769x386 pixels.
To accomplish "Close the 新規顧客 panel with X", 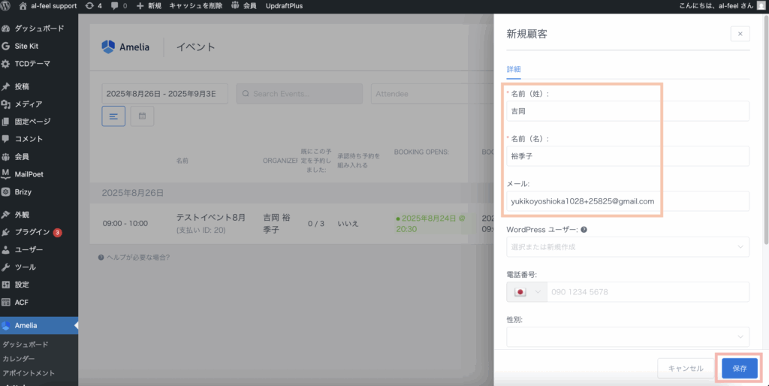I will coord(740,34).
